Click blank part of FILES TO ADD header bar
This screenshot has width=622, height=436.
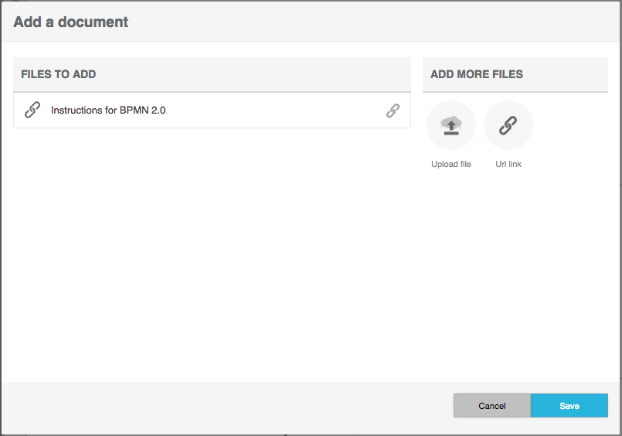click(255, 74)
